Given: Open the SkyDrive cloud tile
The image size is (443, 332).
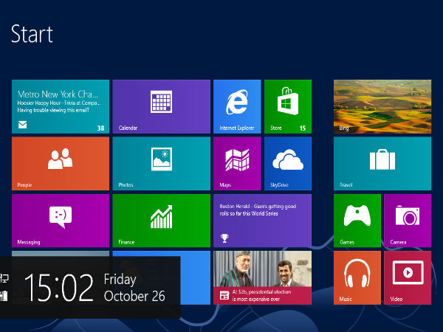Looking at the screenshot, I should point(288,164).
